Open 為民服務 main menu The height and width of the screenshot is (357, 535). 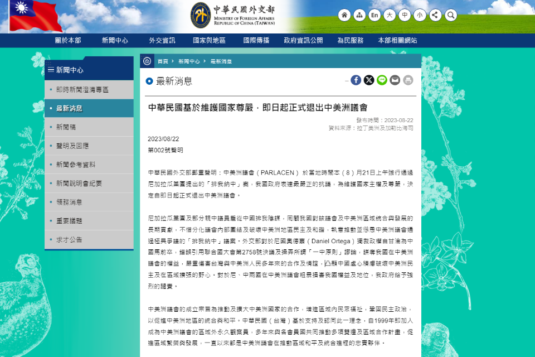coord(351,40)
